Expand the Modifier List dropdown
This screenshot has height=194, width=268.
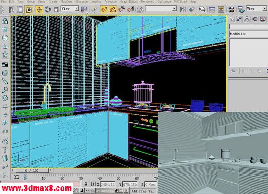click(249, 34)
